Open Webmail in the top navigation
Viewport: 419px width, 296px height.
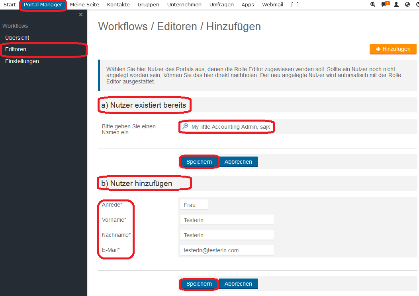[272, 4]
